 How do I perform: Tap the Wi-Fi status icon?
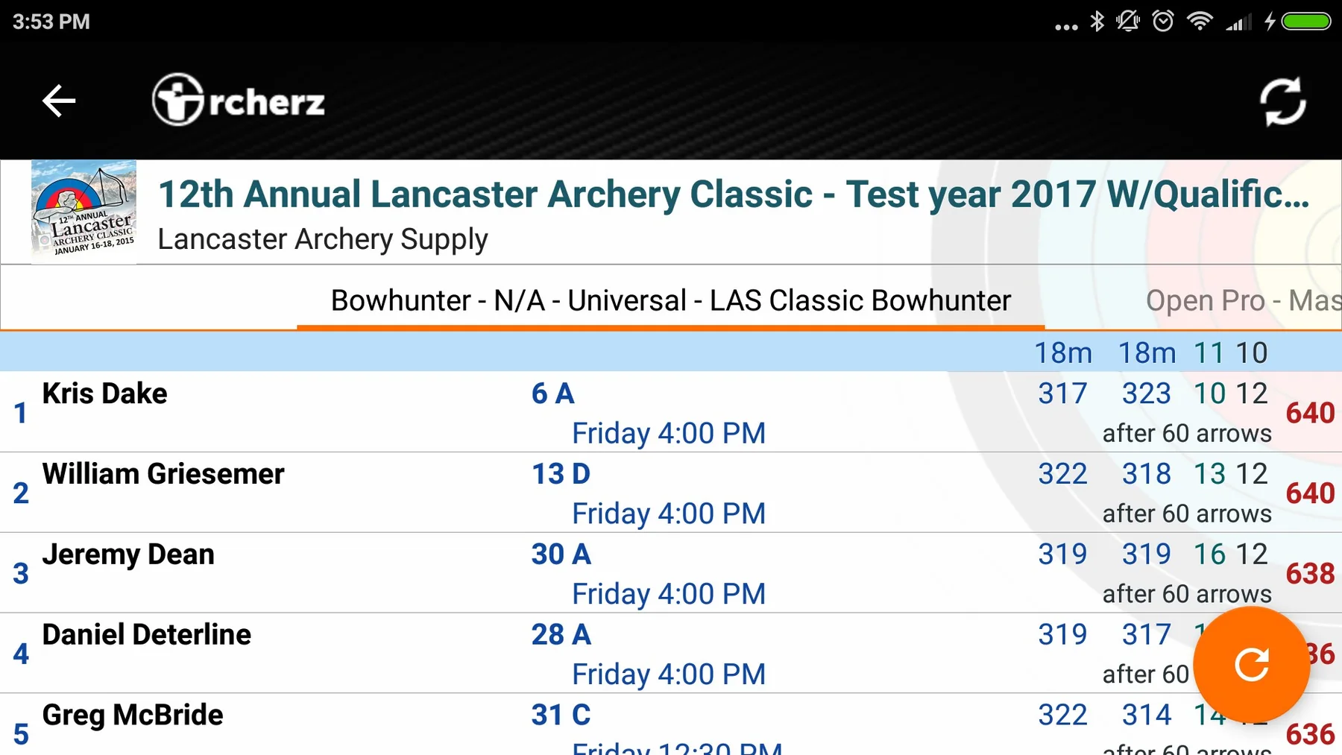[1200, 21]
